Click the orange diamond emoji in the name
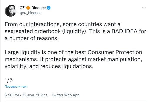This screenshot has height=102, width=151. (x=28, y=8)
